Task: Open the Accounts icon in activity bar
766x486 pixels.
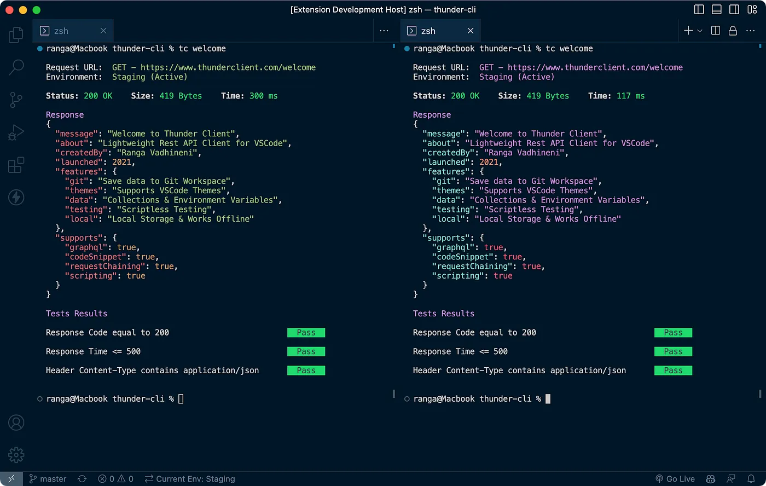Action: (x=16, y=423)
